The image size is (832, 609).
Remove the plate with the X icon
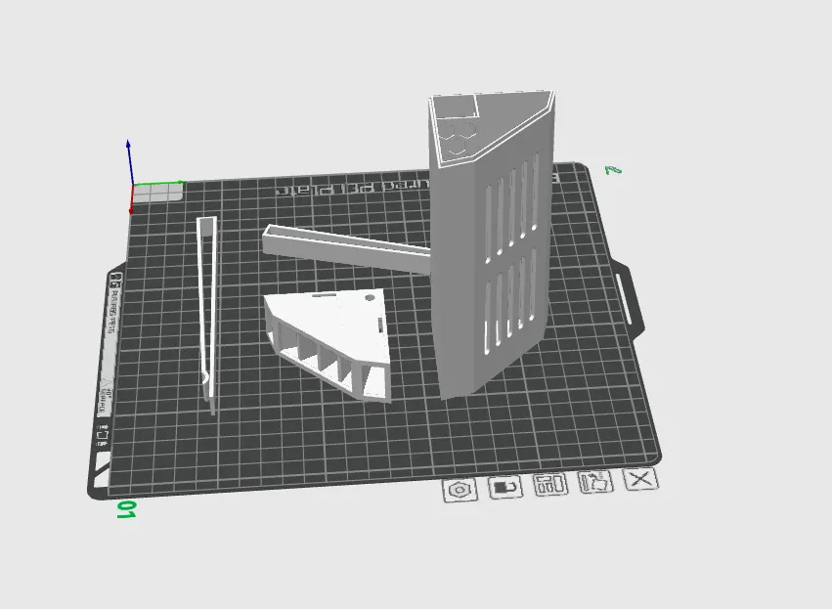(641, 479)
